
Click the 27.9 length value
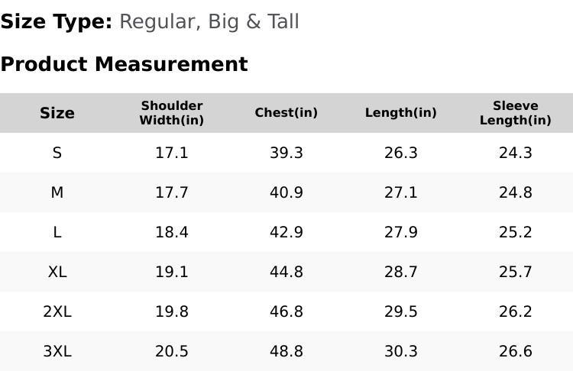401,232
